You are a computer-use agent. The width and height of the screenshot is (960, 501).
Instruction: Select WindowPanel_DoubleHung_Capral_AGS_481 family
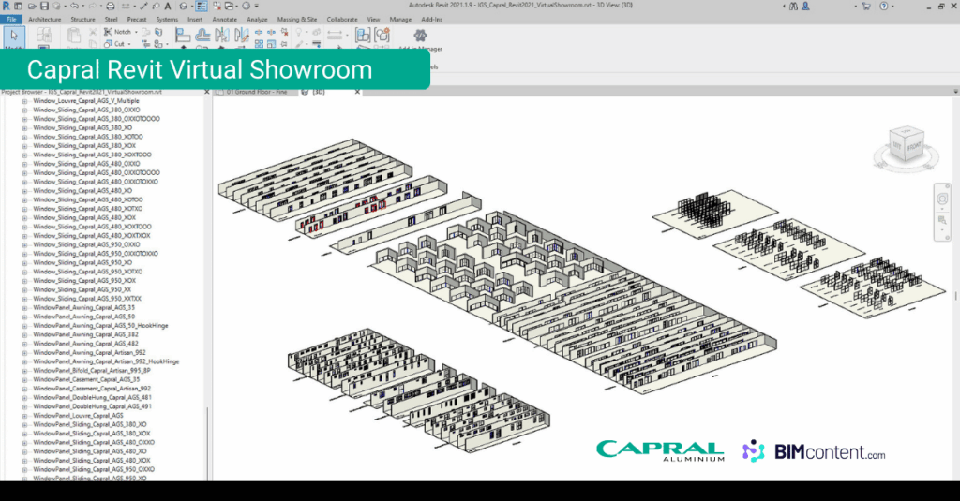coord(93,398)
